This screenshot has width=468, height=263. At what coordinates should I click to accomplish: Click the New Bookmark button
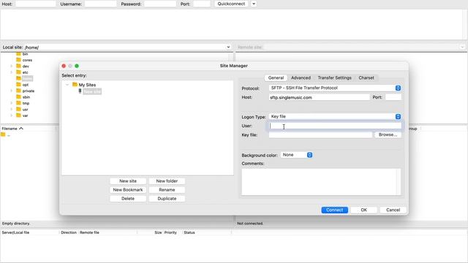[128, 190]
